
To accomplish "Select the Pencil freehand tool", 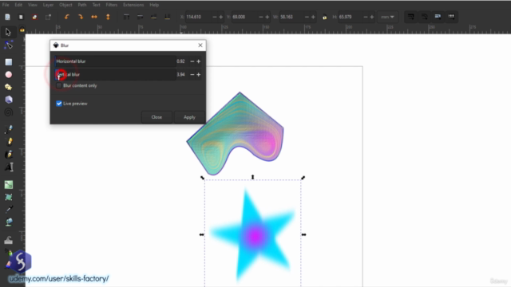I will (9, 142).
